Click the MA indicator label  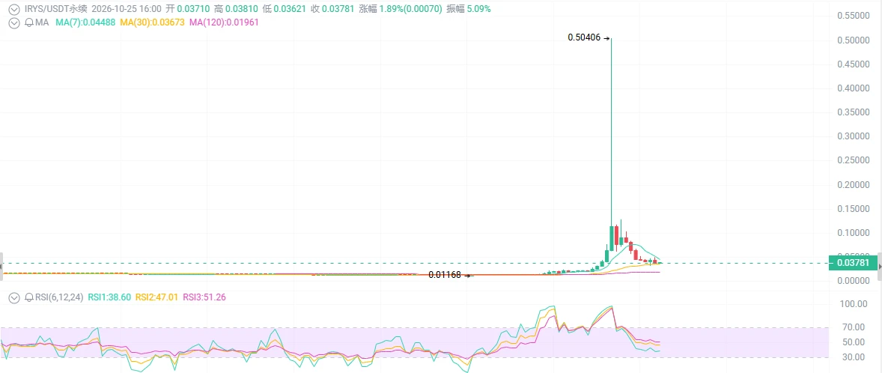point(41,22)
